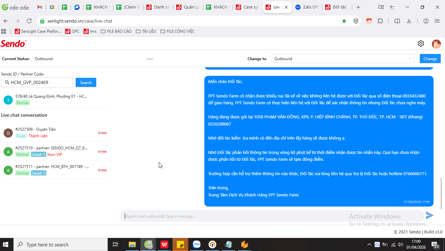Open browser account profile icon
This screenshot has width=445, height=251.
426,21
